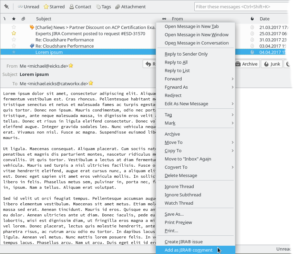Toggle the Starred quick filter
The height and width of the screenshot is (254, 296).
(x=54, y=7)
